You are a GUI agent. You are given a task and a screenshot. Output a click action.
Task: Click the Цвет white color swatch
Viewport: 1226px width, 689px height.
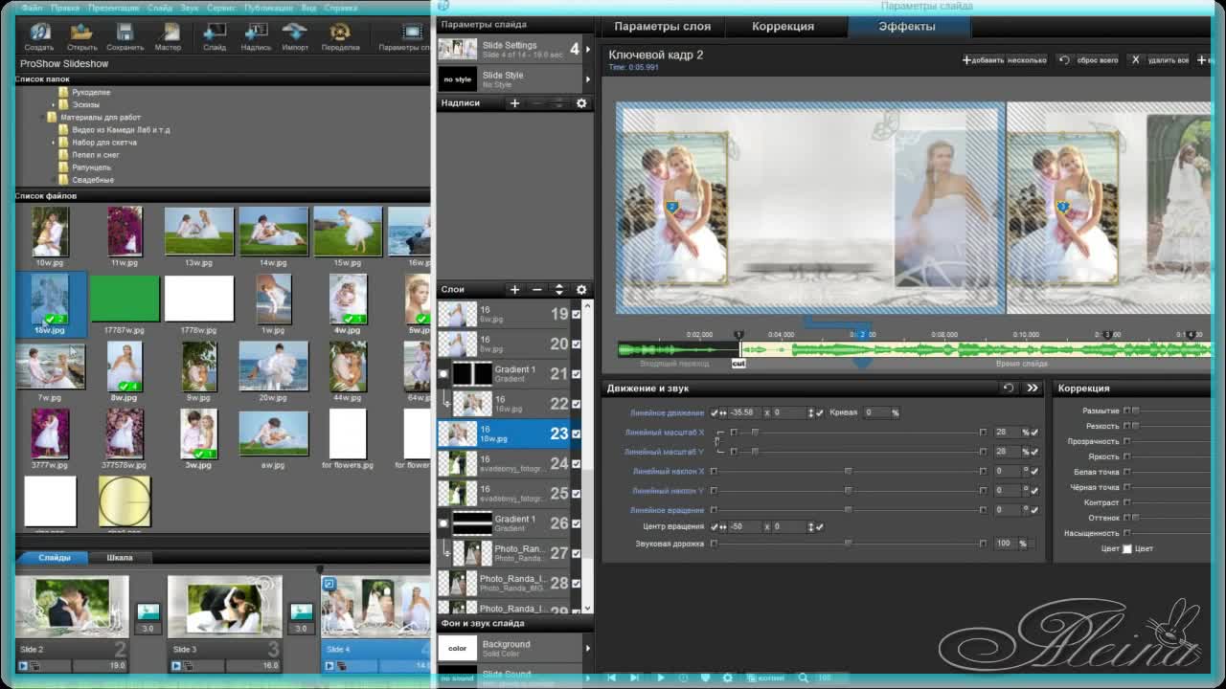coord(1126,549)
